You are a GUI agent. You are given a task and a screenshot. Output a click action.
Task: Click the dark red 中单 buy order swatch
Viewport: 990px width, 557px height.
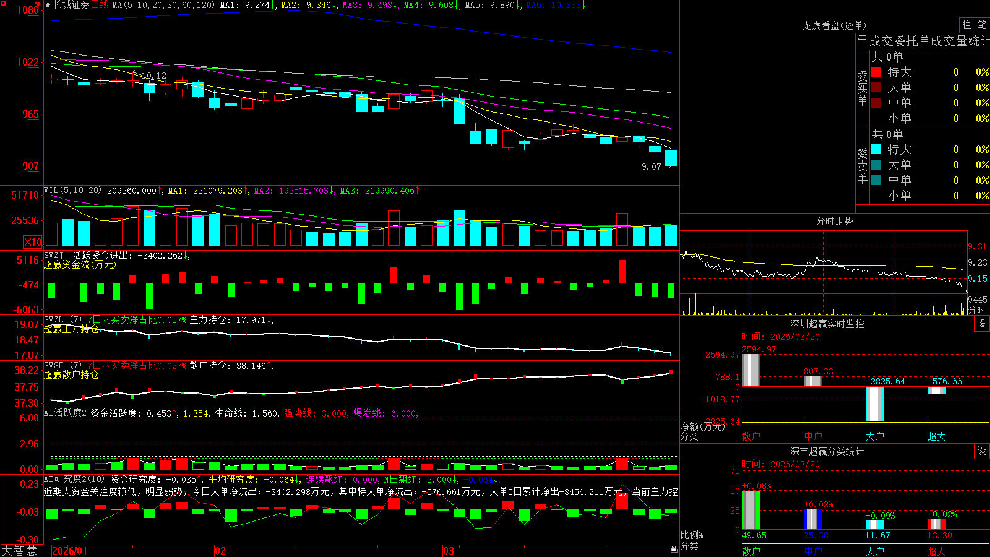(x=876, y=103)
